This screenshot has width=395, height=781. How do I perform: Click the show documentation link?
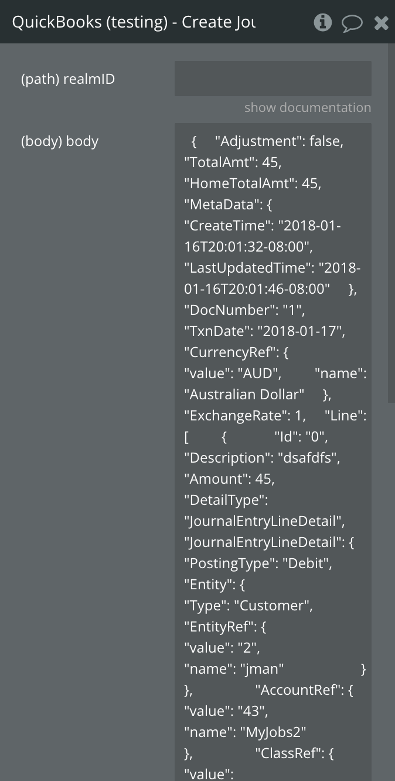coord(307,108)
